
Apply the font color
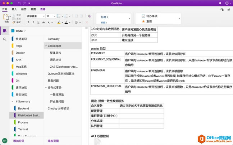click(x=66, y=22)
